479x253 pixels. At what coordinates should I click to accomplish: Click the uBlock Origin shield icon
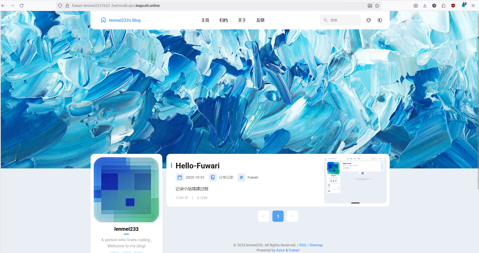pyautogui.click(x=453, y=6)
